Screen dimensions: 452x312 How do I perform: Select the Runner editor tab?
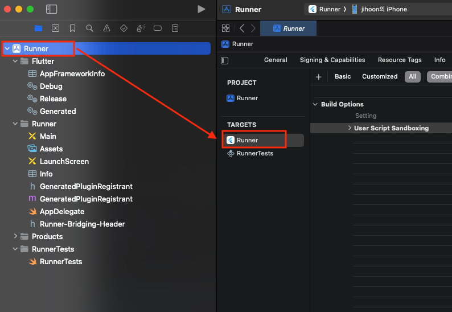[x=288, y=28]
